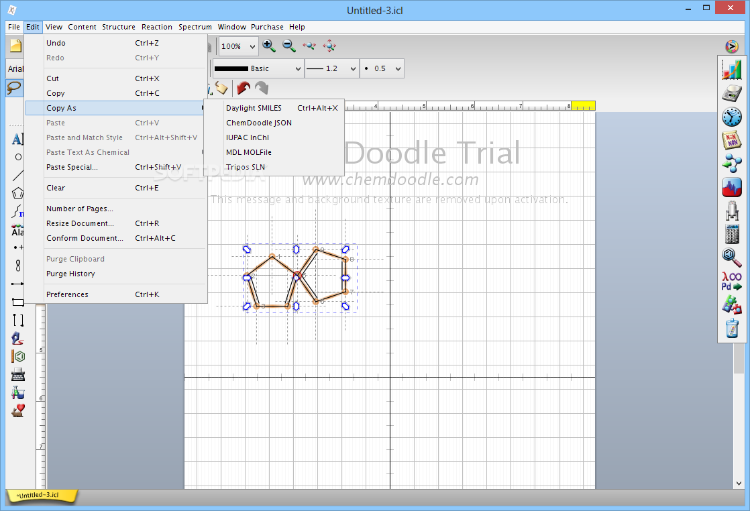Click the recycle bin trash widget
The height and width of the screenshot is (511, 750).
click(732, 328)
